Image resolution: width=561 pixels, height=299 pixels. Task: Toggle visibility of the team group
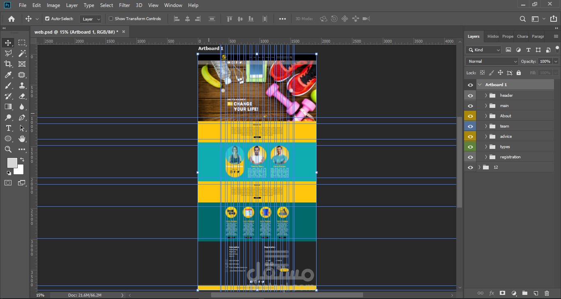click(x=471, y=126)
